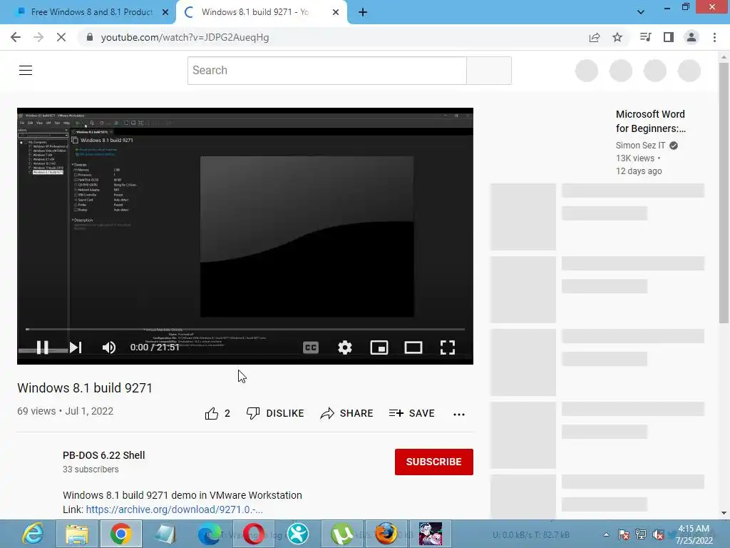730x548 pixels.
Task: Open the media controls icon in Chrome
Action: pos(645,37)
